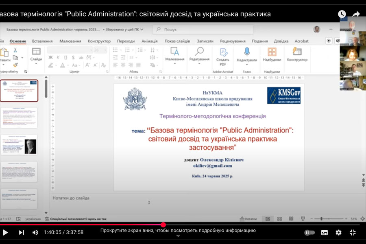Open the Анімація ribbon tab
Image resolution: width=366 pixels, height=244 pixels.
(149, 41)
